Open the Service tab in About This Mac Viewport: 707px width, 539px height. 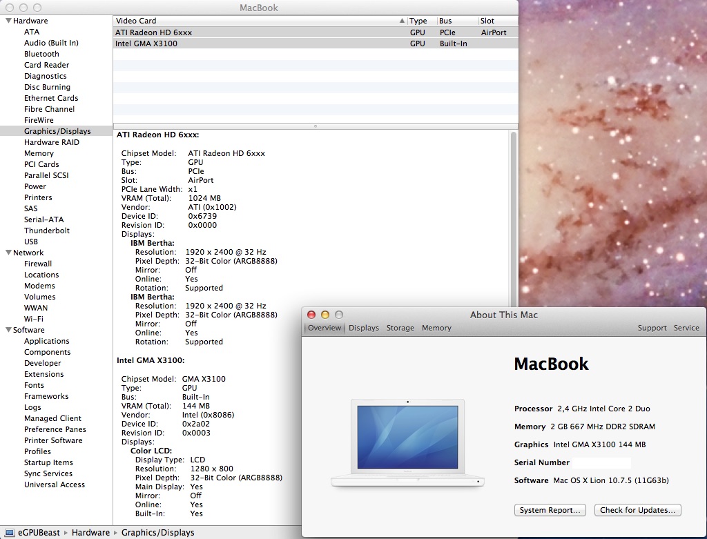coord(686,328)
